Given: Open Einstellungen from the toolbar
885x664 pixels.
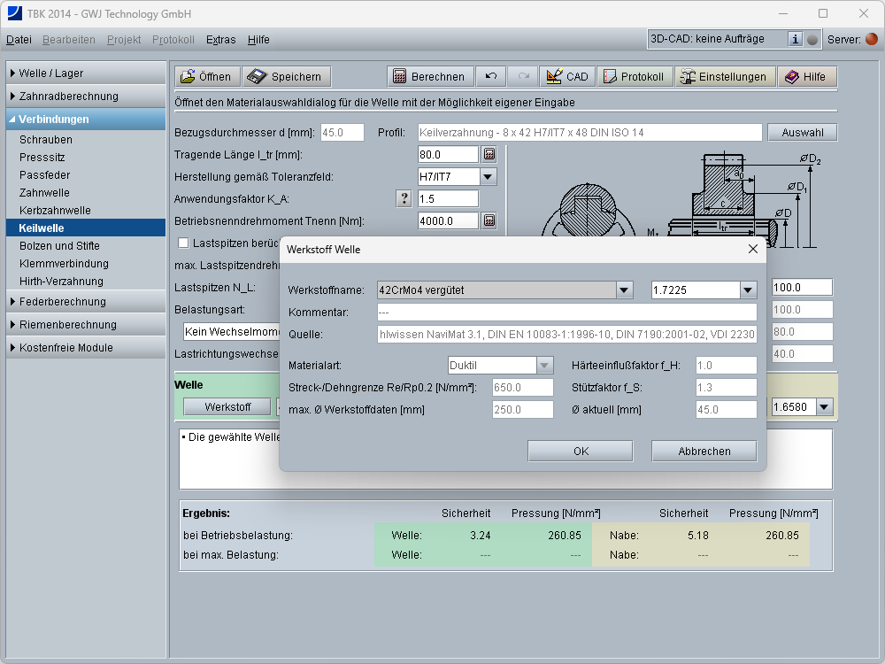Looking at the screenshot, I should (722, 76).
